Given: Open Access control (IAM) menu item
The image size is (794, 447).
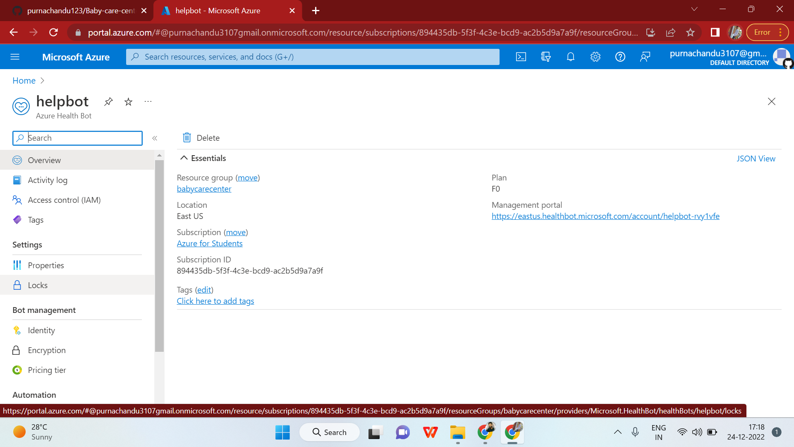Looking at the screenshot, I should [77, 200].
